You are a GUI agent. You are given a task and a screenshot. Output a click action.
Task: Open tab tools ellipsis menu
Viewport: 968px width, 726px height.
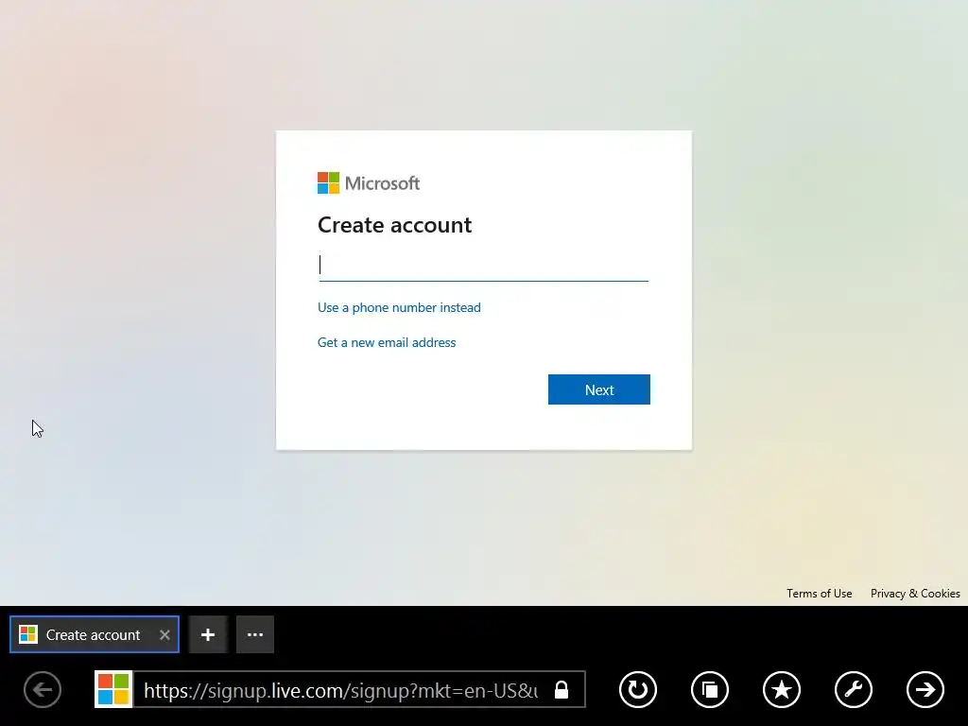255,634
